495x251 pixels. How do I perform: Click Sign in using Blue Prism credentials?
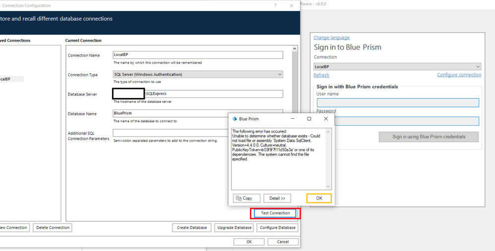click(x=429, y=137)
